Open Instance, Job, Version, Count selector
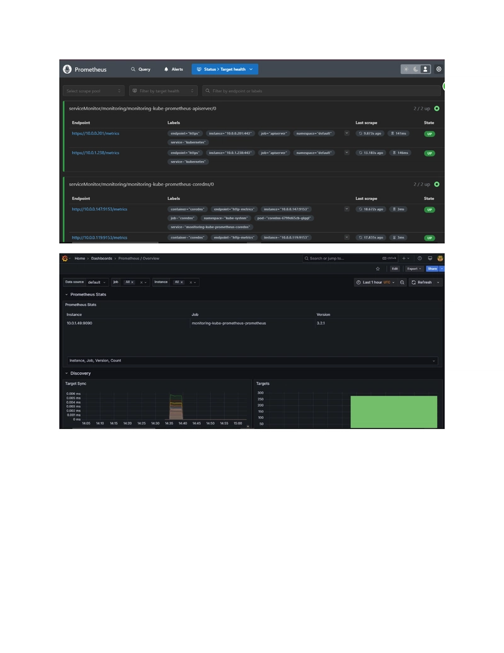 coord(253,361)
